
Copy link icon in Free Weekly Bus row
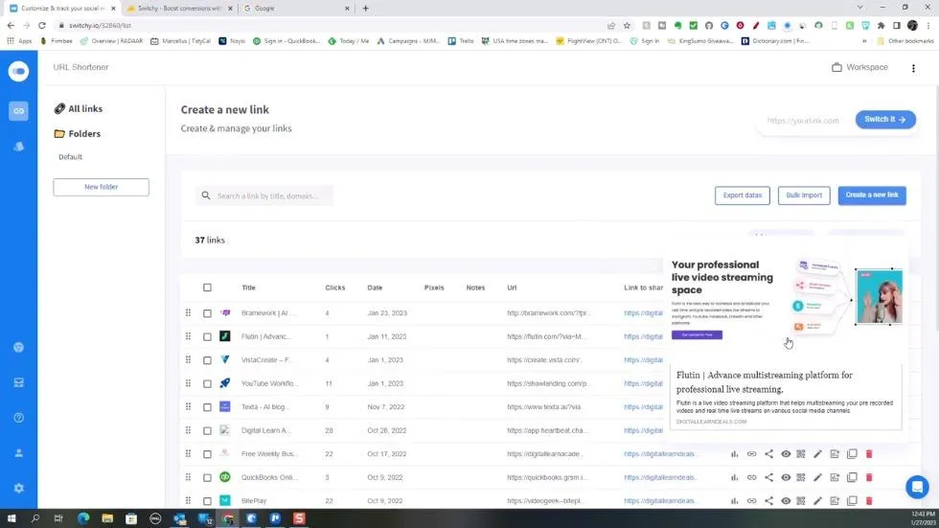point(751,454)
